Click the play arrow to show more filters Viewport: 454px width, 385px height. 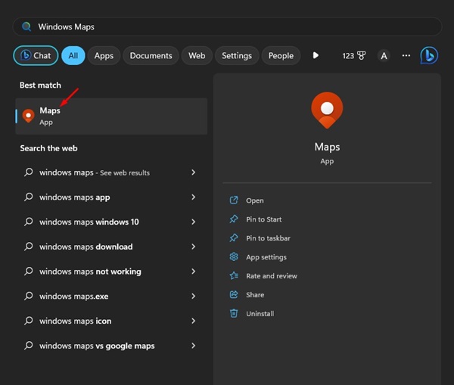point(316,55)
